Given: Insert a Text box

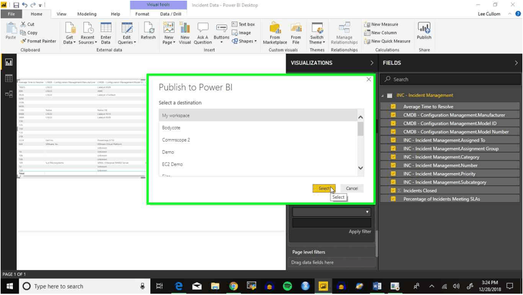Looking at the screenshot, I should 243,24.
